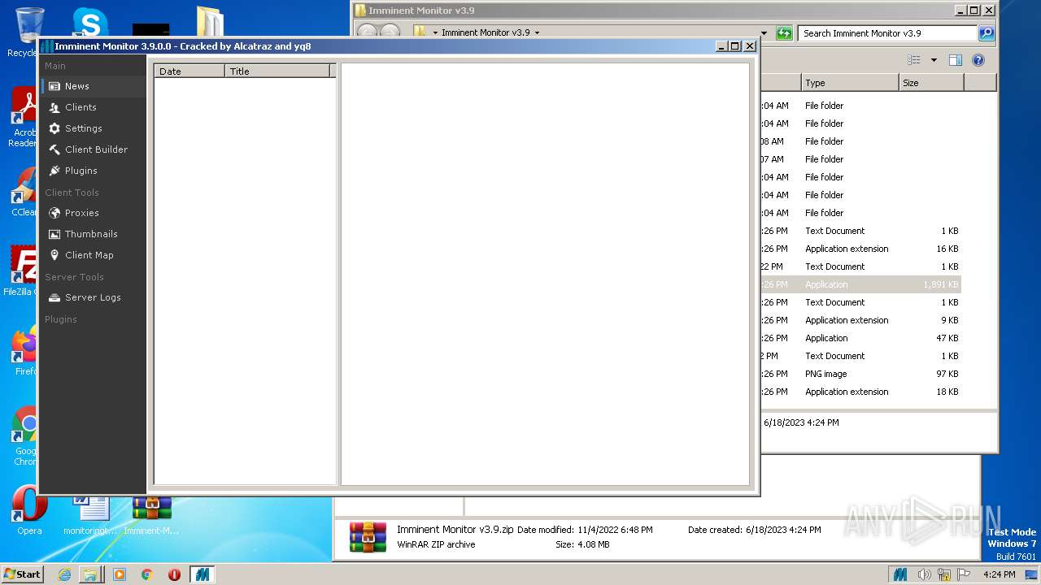Open the Thumbnails view

(x=92, y=234)
